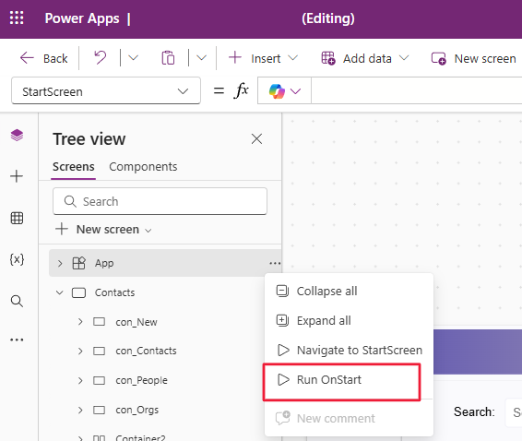
Task: Click New screen in Tree view
Action: point(103,230)
